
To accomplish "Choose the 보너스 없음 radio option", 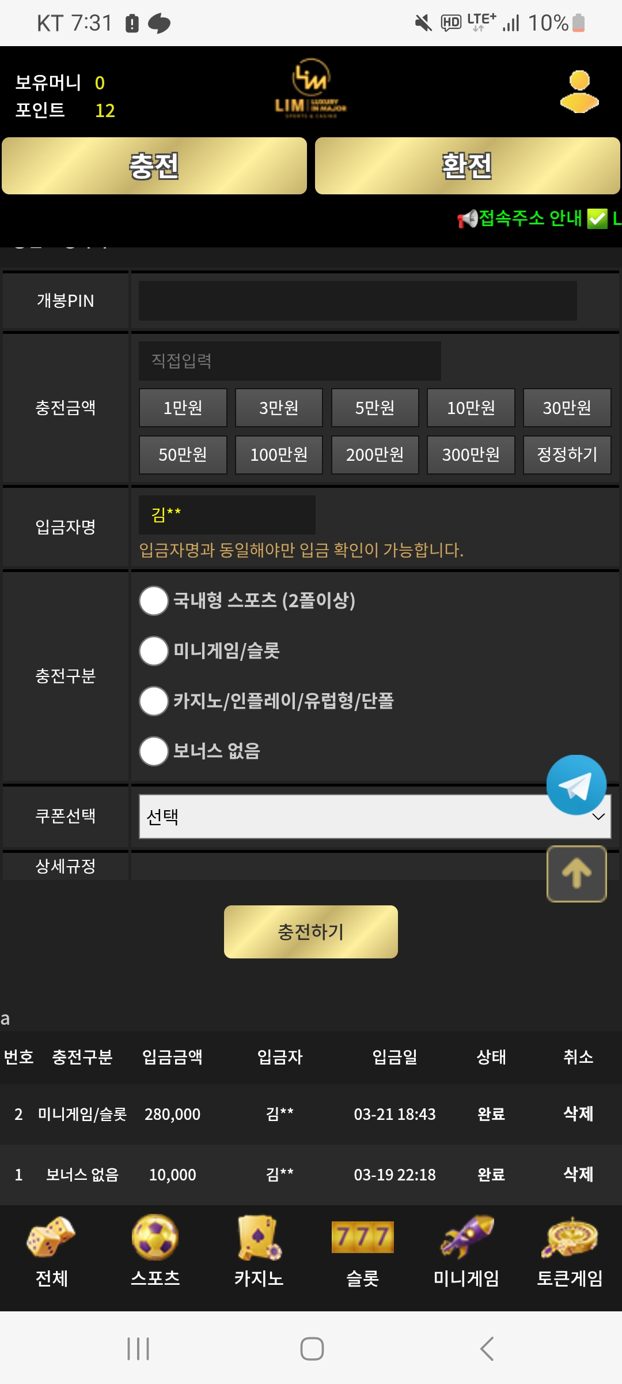I will click(x=154, y=751).
